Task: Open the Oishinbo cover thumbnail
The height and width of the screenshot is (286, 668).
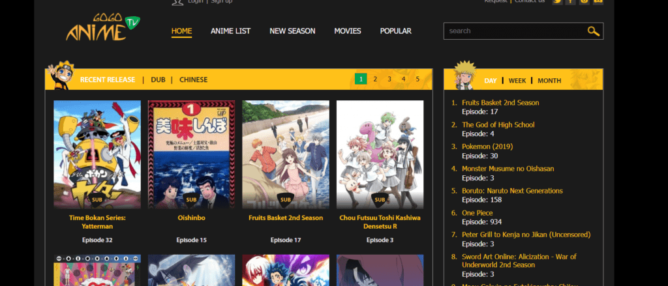Action: coord(191,154)
